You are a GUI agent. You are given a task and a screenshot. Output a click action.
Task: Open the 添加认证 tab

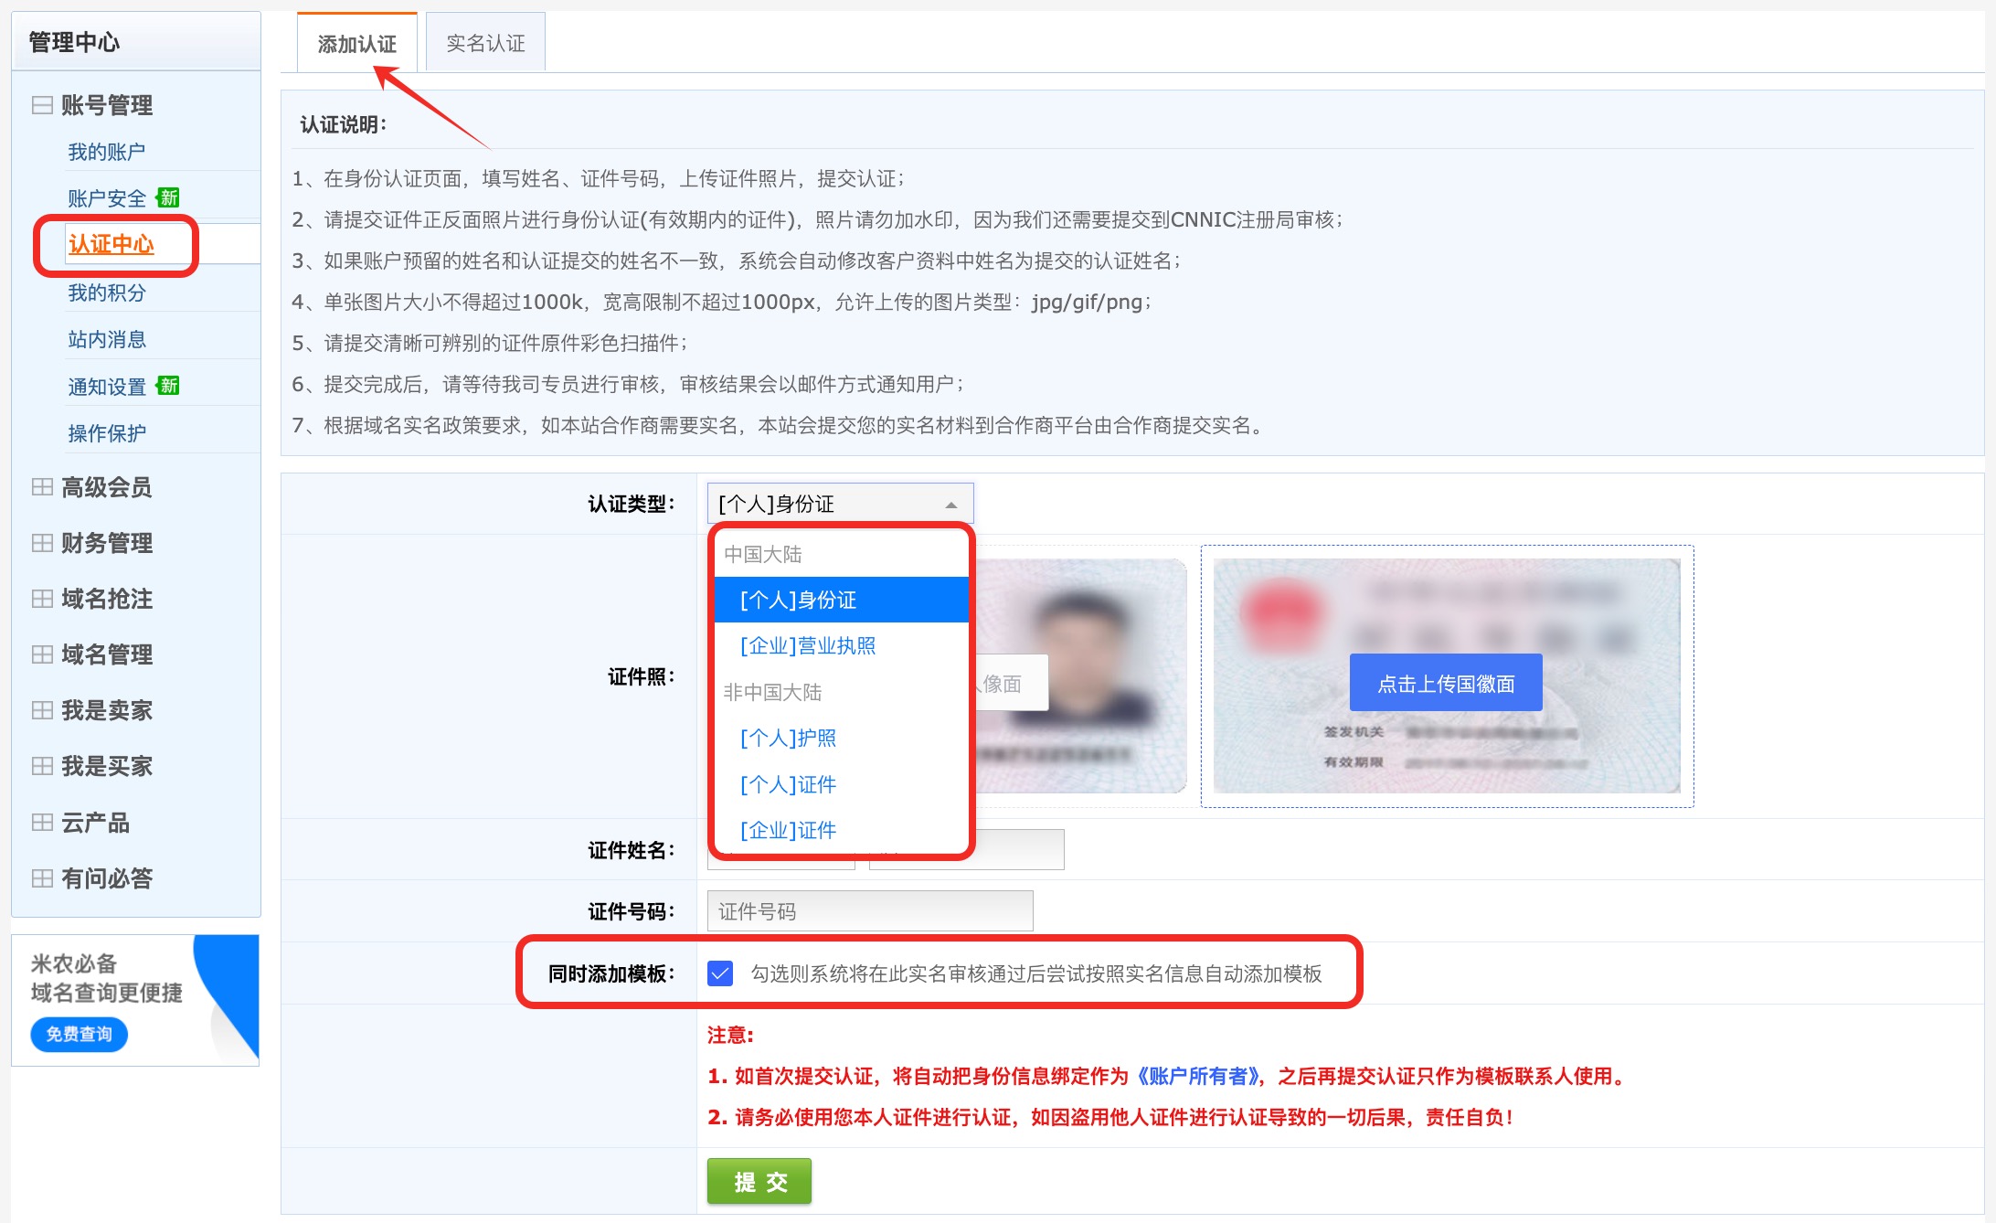(x=356, y=43)
